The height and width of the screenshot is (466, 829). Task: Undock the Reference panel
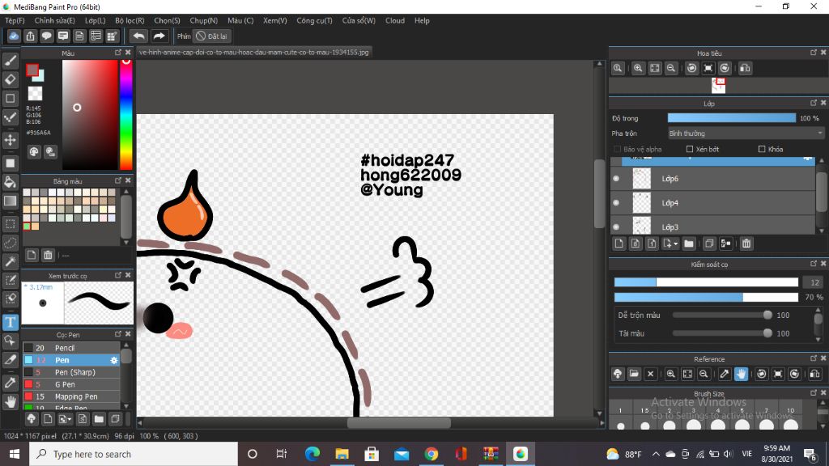coord(813,358)
